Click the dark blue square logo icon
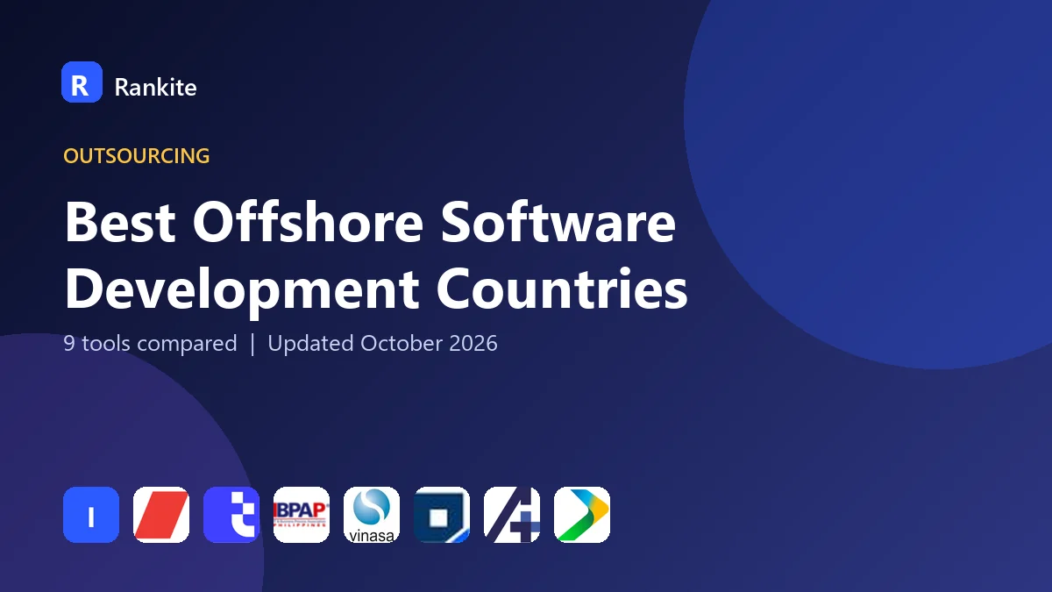The height and width of the screenshot is (592, 1052). coord(442,515)
